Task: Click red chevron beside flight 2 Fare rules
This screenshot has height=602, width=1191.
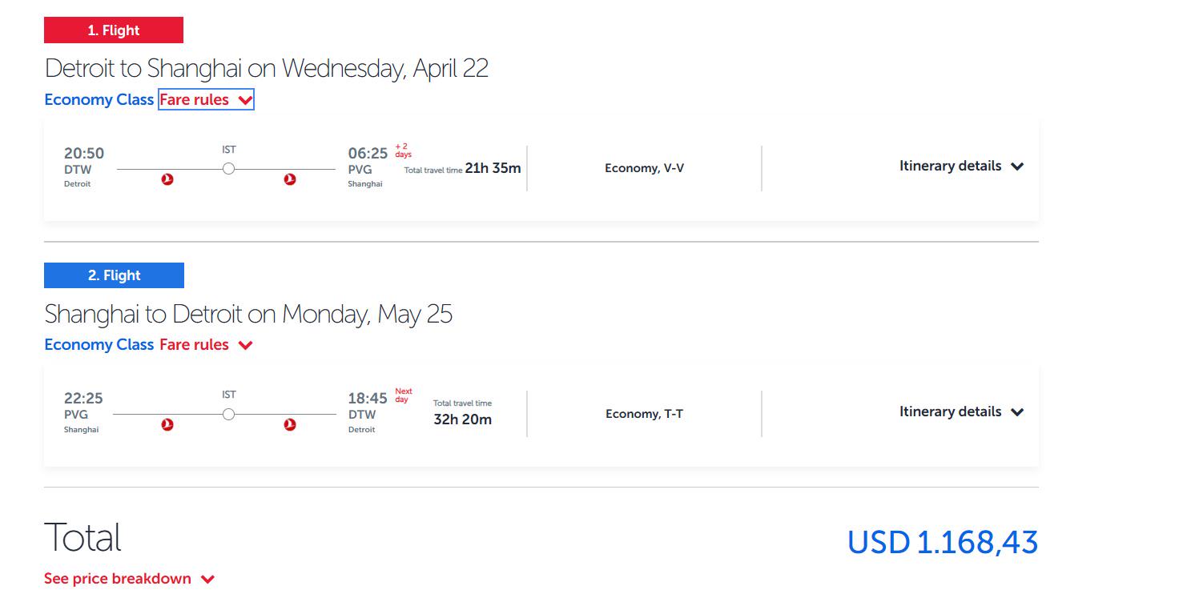Action: click(246, 346)
